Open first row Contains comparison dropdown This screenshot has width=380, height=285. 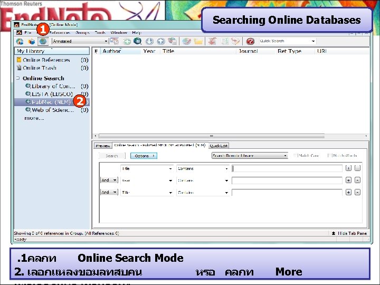[203, 168]
